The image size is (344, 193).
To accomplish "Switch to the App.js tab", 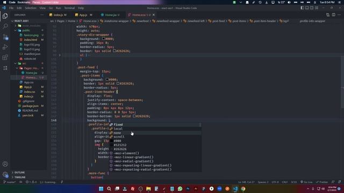I will pos(83,15).
